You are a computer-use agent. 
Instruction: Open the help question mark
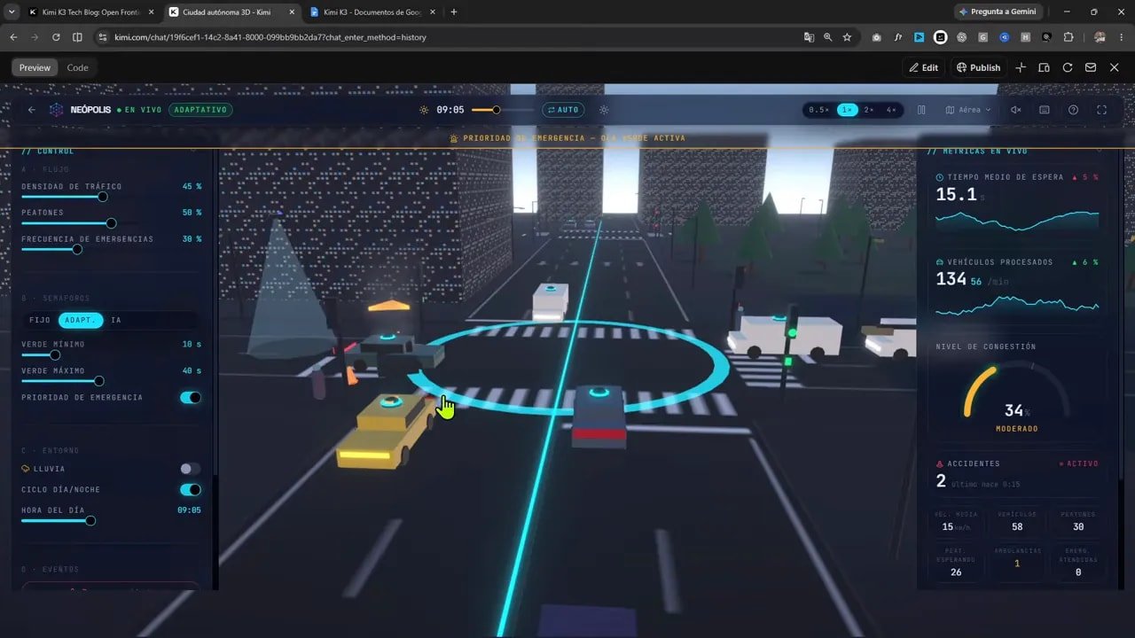[x=1073, y=110]
